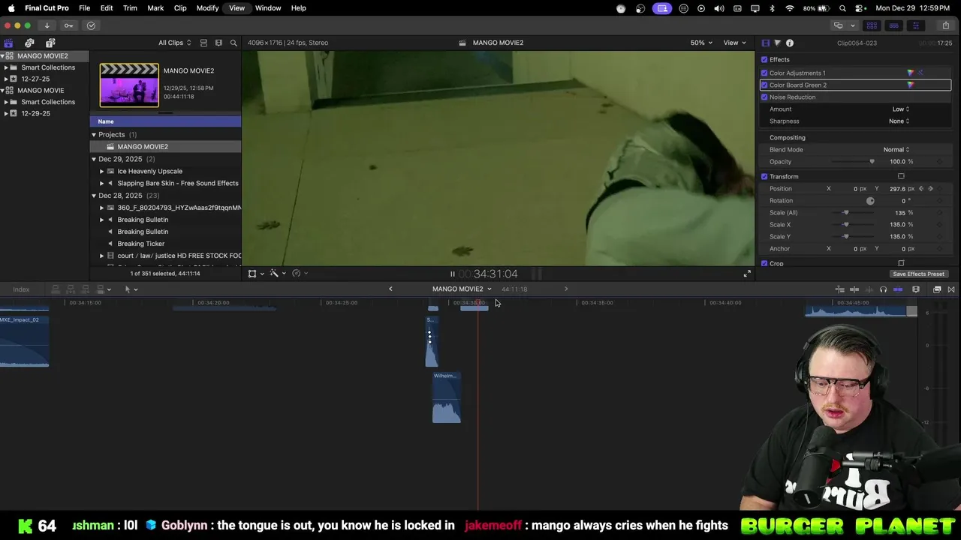Open MANGO MOVIE2 timeline title menu
Screen dimensions: 961x540
[x=462, y=289]
